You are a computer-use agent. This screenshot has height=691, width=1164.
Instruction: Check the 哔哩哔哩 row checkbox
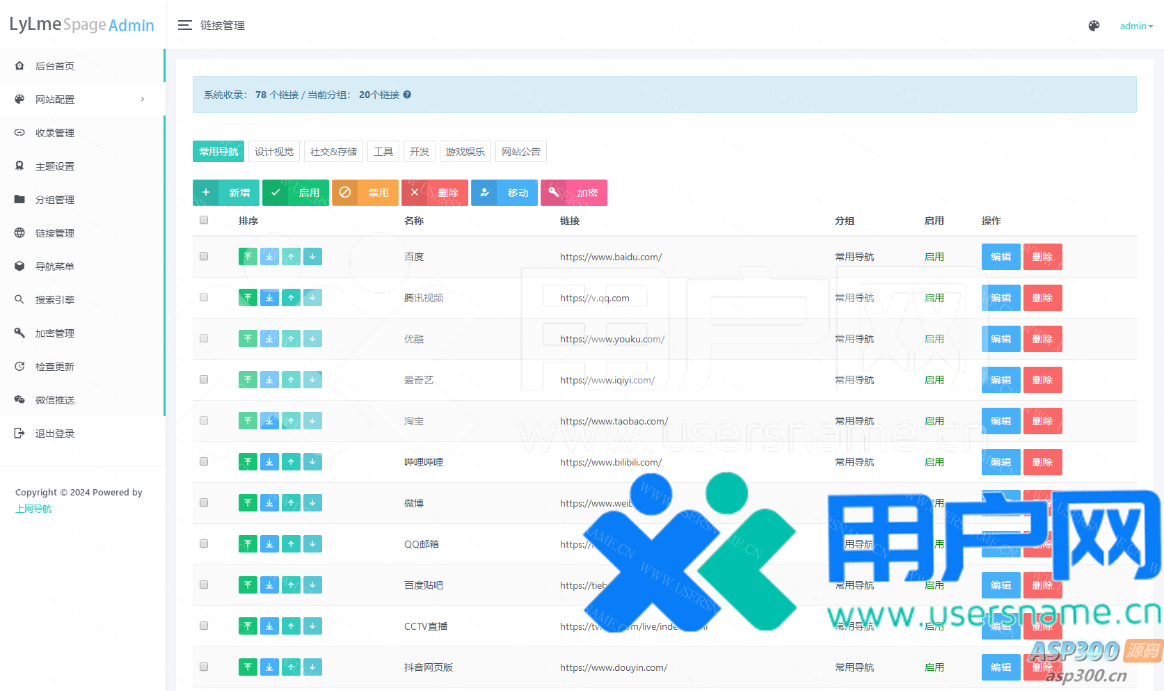coord(204,461)
